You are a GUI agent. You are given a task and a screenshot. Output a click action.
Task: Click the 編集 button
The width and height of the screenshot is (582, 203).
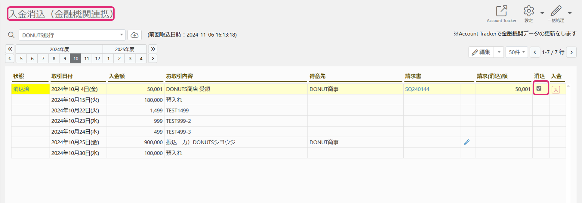481,52
